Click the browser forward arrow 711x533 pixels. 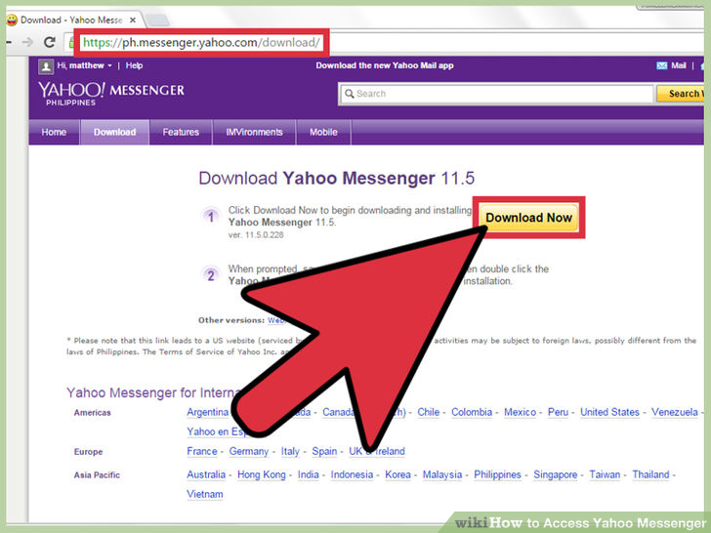pos(27,42)
